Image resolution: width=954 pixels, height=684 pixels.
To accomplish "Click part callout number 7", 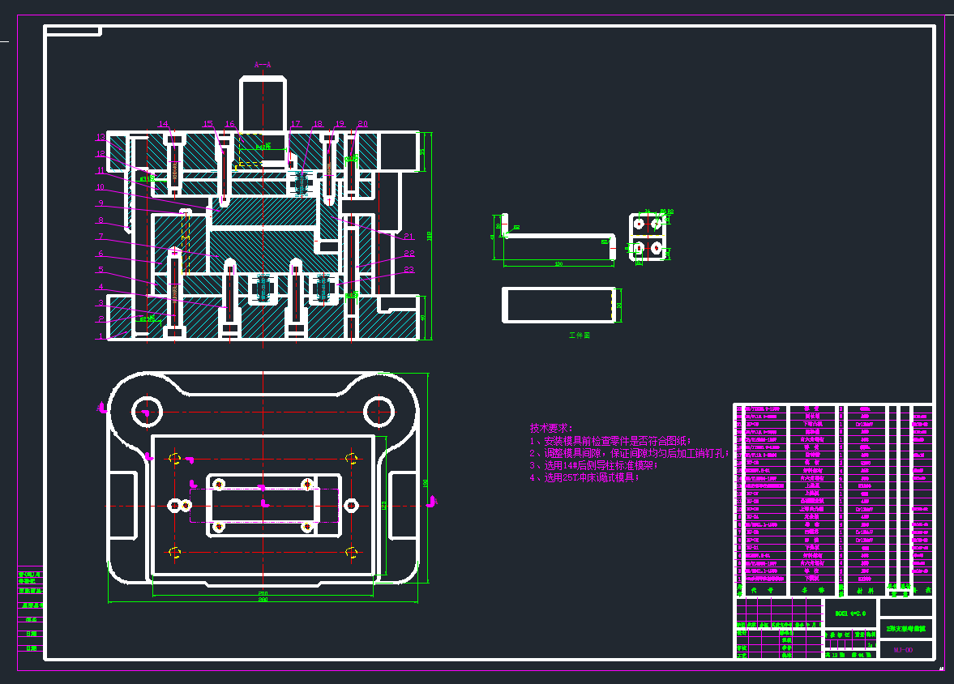I will tap(101, 236).
